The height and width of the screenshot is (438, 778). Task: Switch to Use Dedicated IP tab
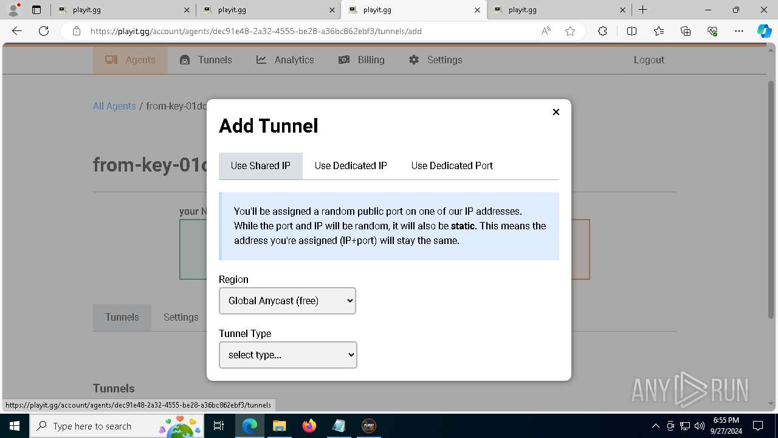[351, 165]
